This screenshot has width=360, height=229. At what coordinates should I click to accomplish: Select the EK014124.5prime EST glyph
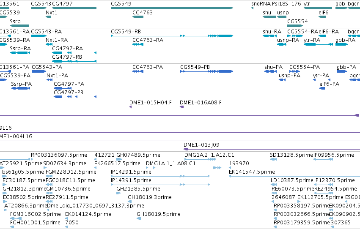pos(66,218)
